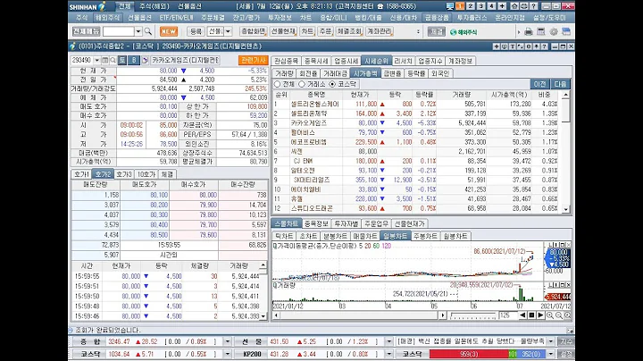Switch to virtual screen number 2

pos(471,6)
